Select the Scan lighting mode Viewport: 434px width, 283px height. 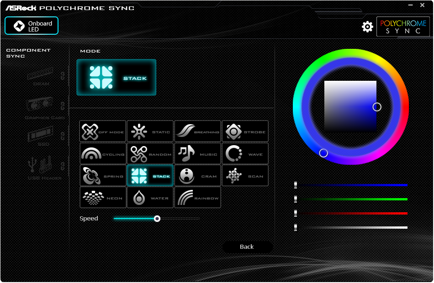pyautogui.click(x=245, y=176)
